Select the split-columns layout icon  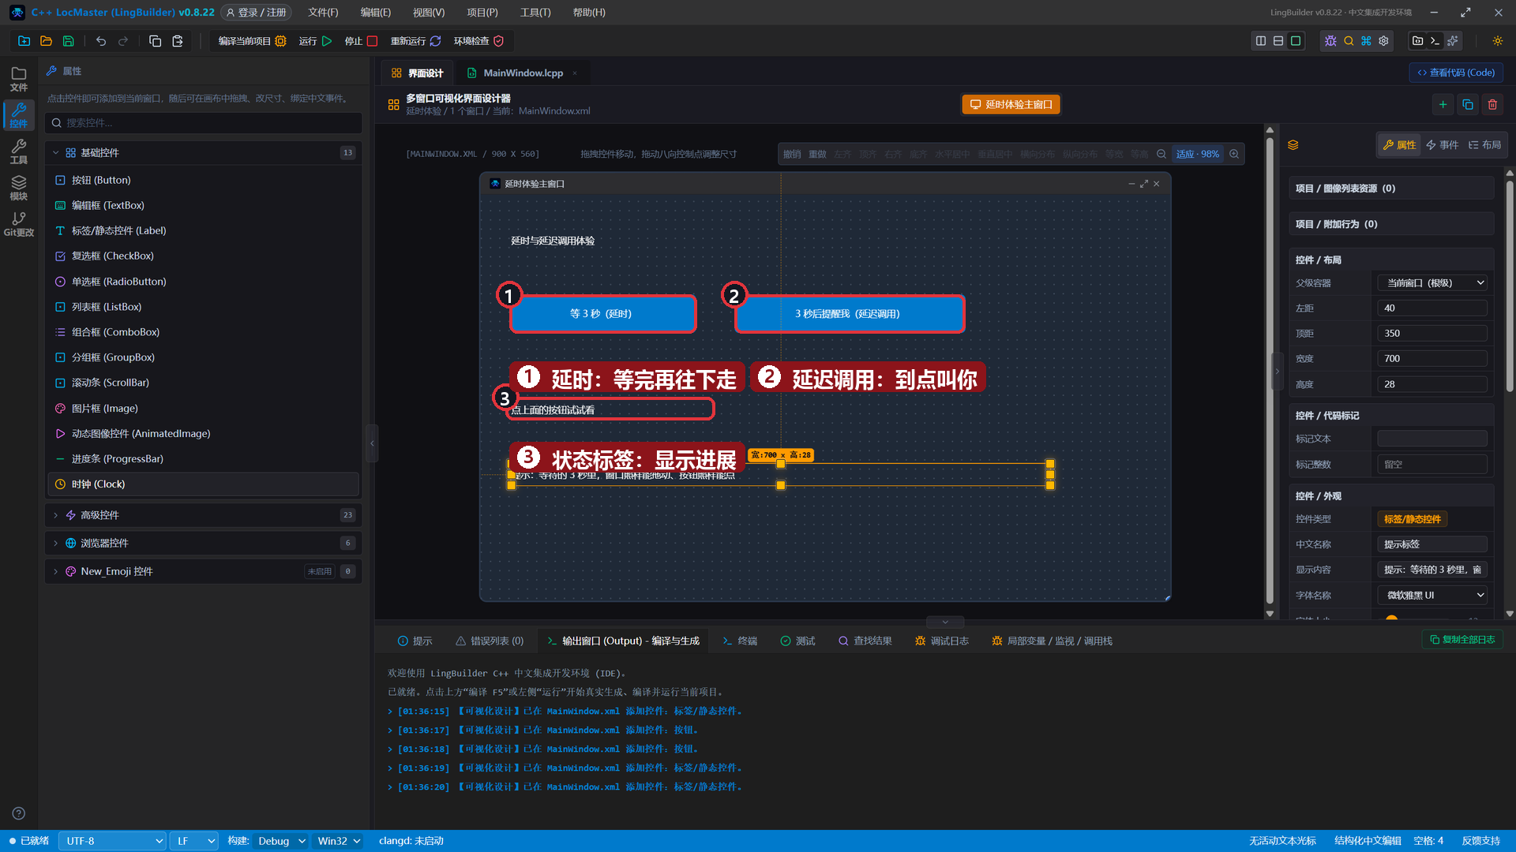[x=1261, y=41]
